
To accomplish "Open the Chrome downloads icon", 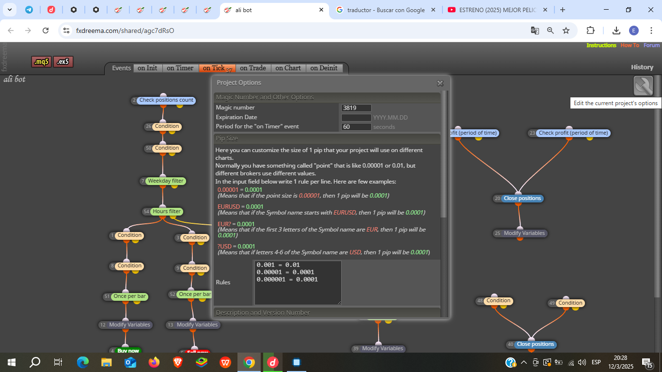I will tap(616, 31).
